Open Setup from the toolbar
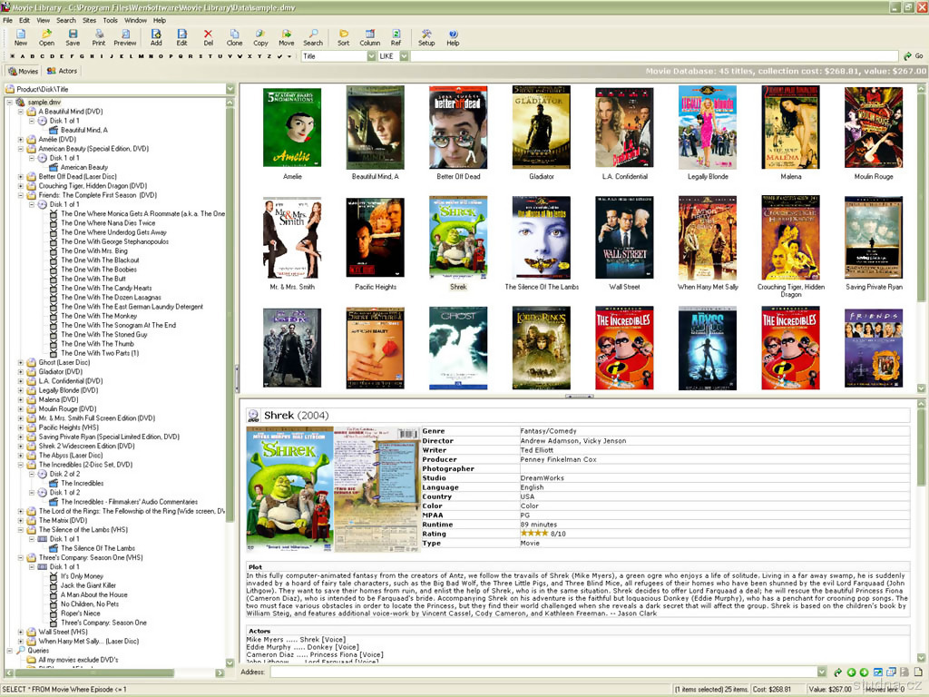 coord(426,36)
